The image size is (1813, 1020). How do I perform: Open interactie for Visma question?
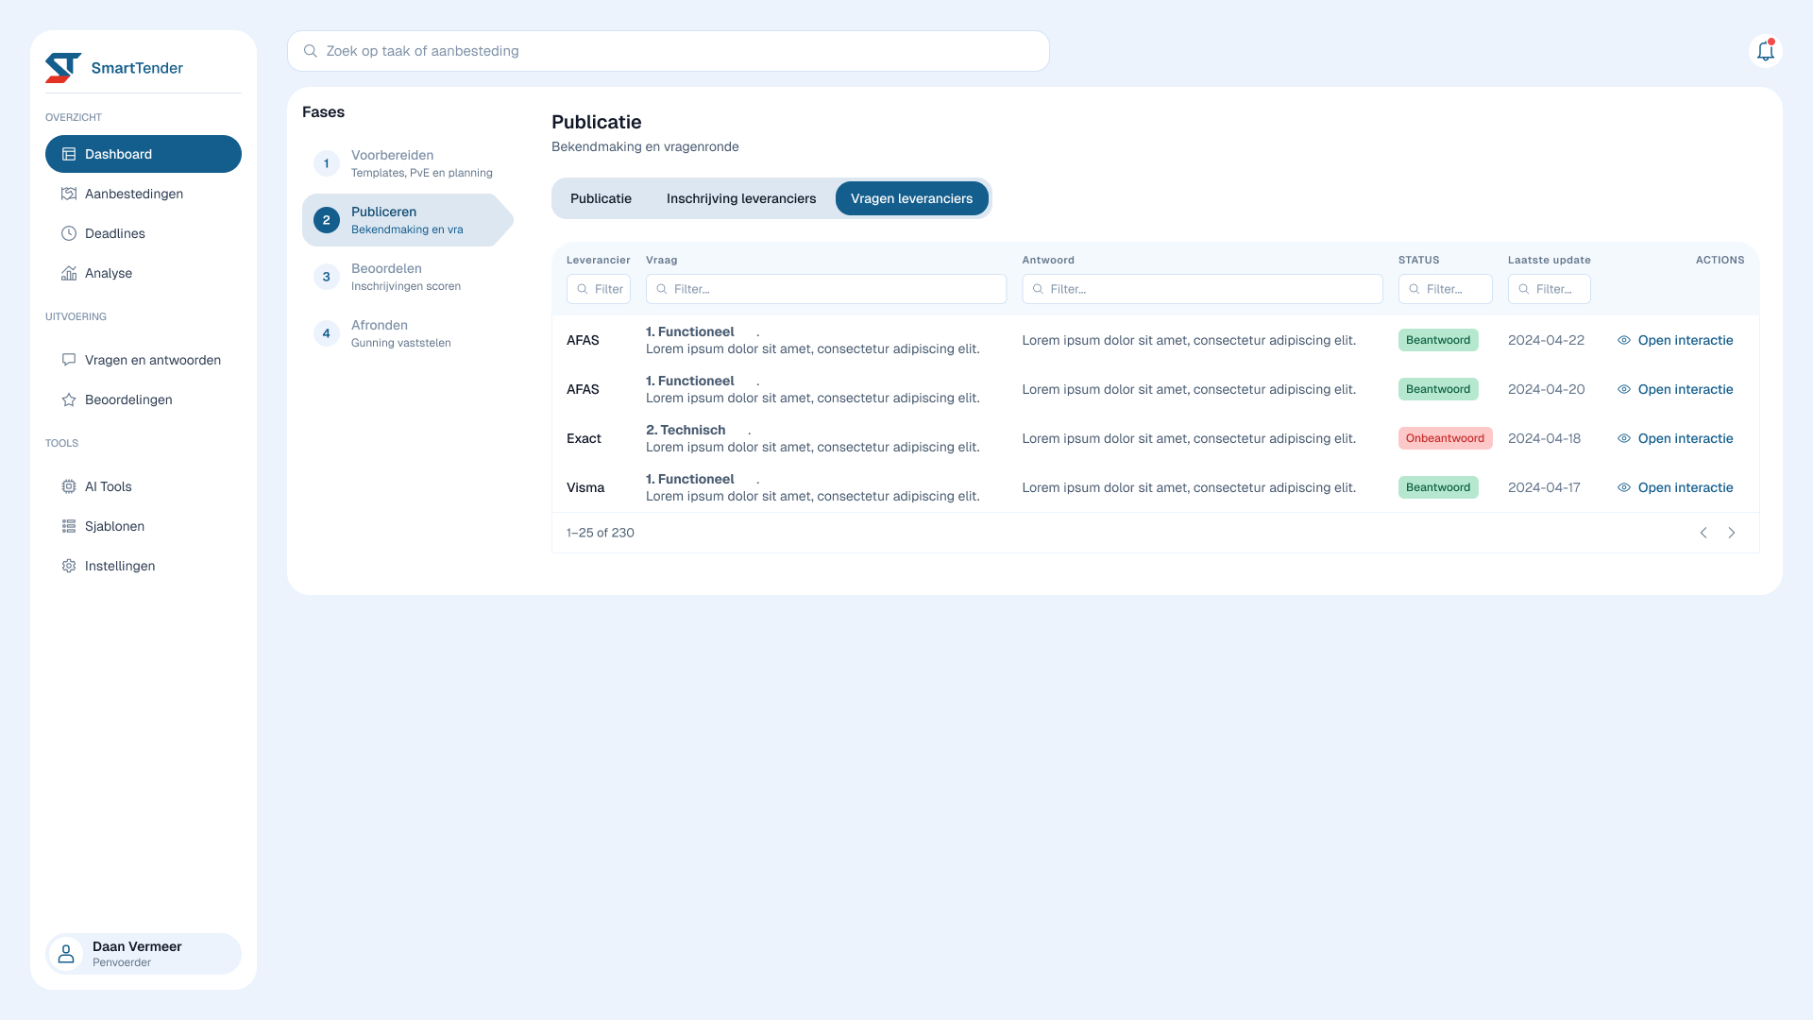(x=1675, y=487)
